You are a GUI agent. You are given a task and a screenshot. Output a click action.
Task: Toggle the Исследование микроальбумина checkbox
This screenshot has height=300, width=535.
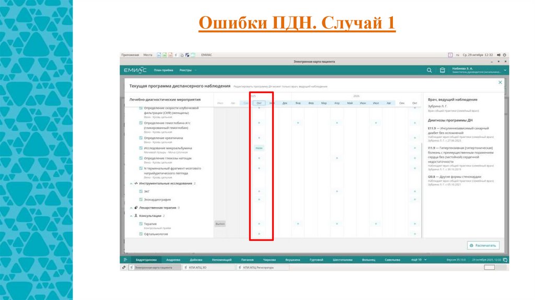[141, 148]
